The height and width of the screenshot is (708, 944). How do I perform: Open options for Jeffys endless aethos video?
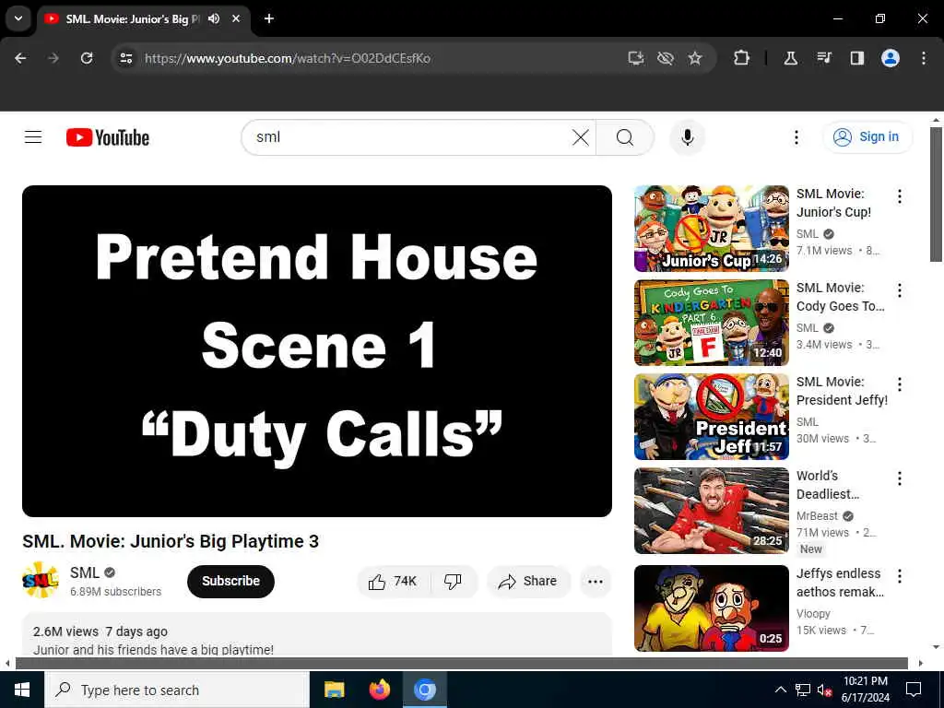[x=900, y=576]
